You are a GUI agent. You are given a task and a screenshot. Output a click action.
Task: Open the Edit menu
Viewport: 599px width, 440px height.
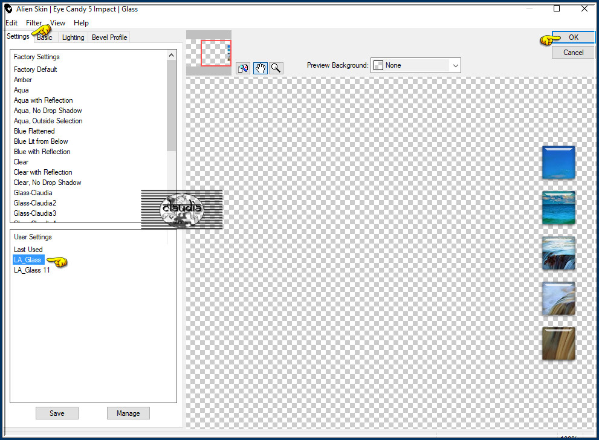tap(11, 23)
